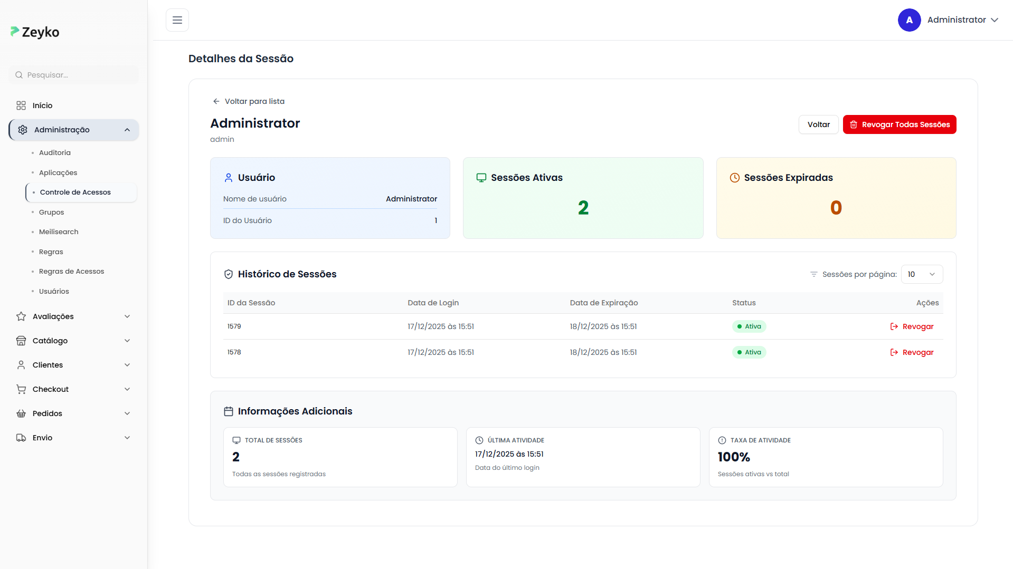Click the Pedidos basket icon
This screenshot has height=569, width=1013.
(x=21, y=413)
